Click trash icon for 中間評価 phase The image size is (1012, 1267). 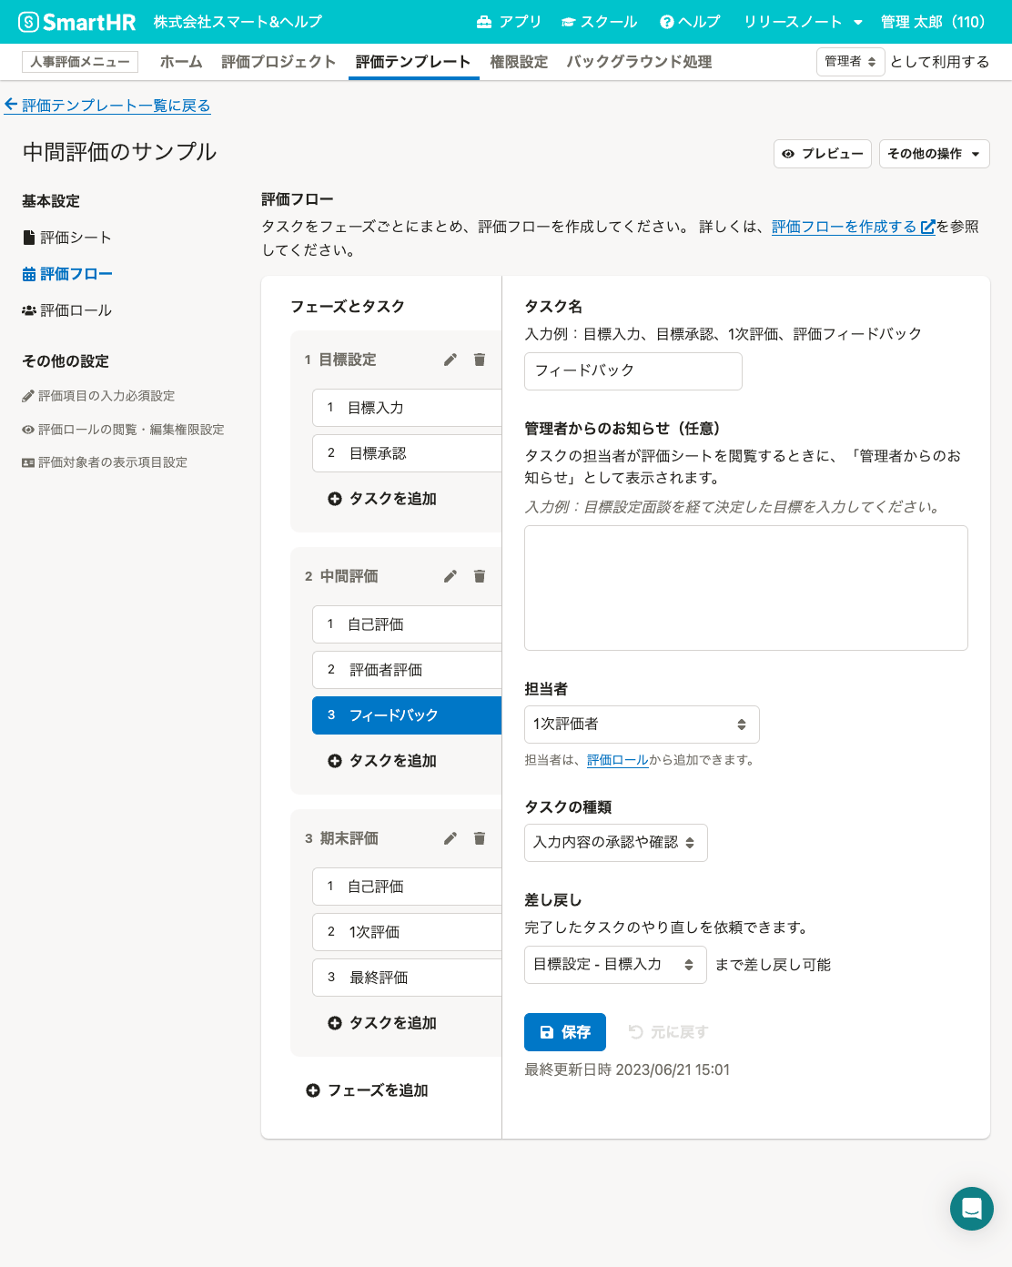click(480, 576)
